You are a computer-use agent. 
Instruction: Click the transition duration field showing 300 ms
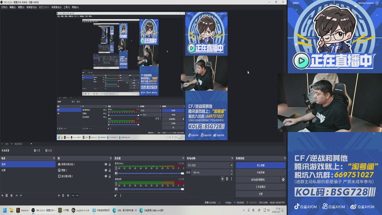point(210,172)
